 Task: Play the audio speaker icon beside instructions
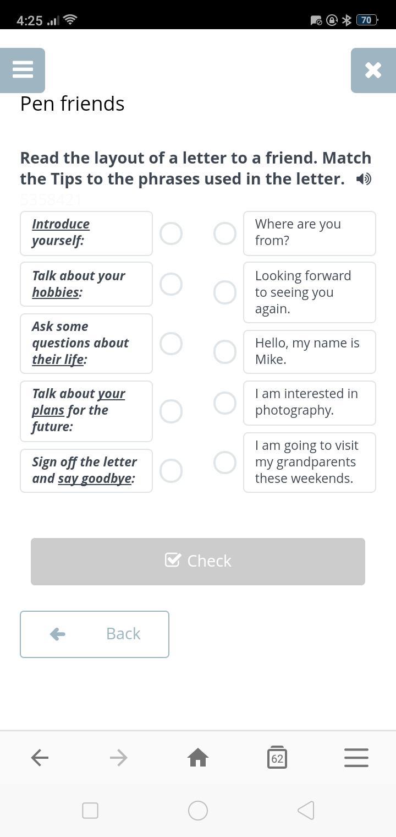(364, 179)
